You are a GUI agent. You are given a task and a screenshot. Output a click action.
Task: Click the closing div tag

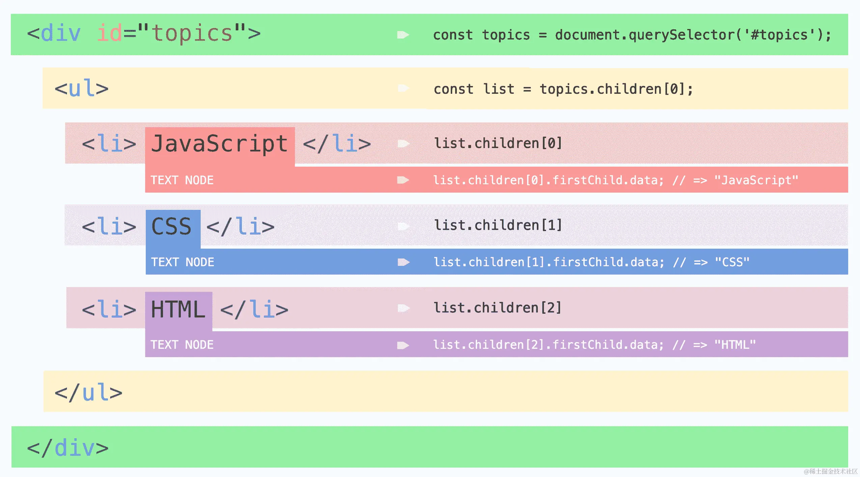[x=67, y=448]
